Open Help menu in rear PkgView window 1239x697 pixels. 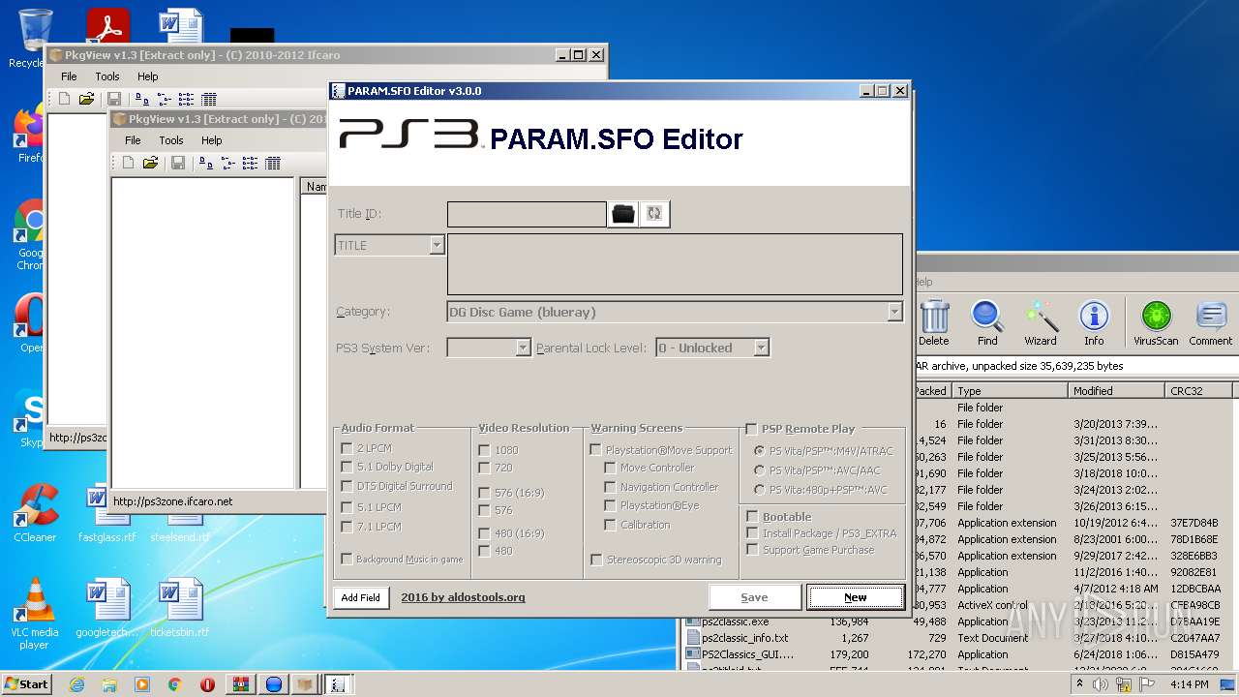click(x=147, y=76)
